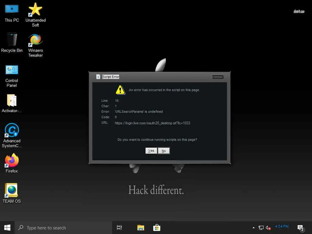Screen dimensions: 312x234
Task: Select the Activator folder icon
Action: point(12,104)
